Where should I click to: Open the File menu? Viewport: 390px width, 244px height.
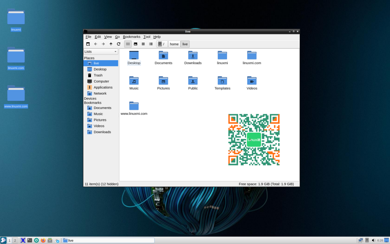pyautogui.click(x=88, y=37)
